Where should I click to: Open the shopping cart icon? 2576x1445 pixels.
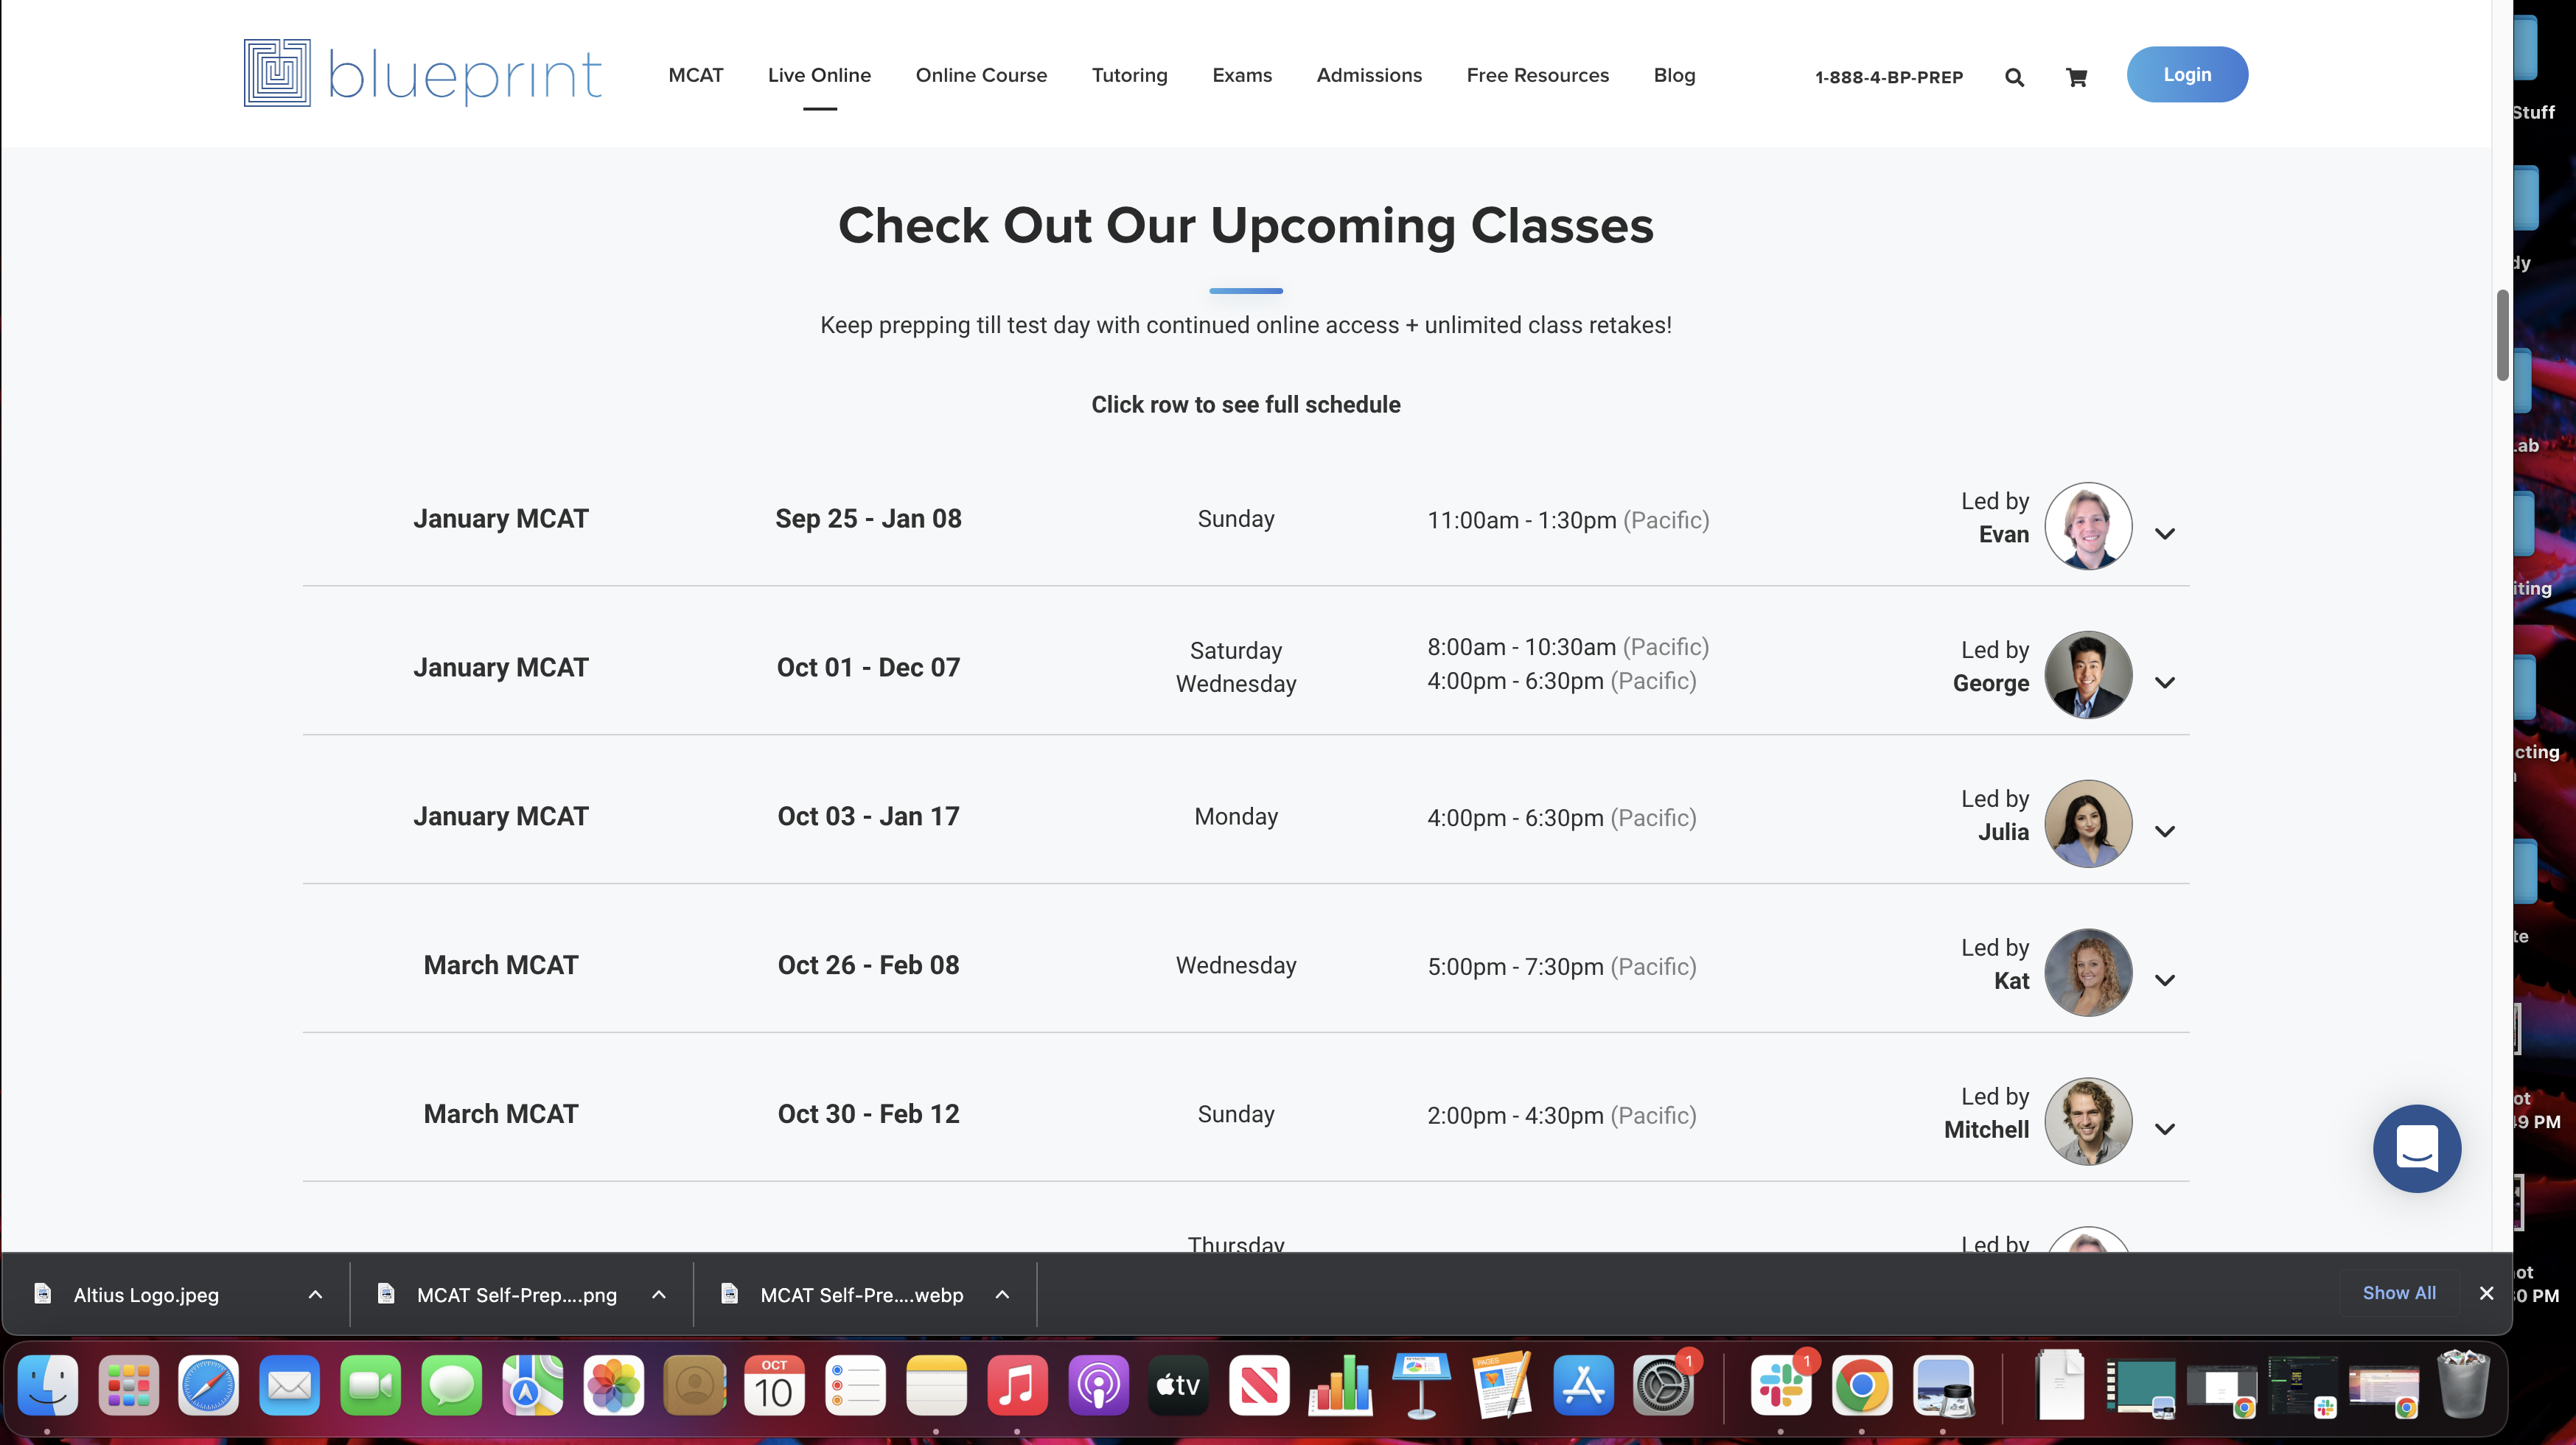(2076, 77)
